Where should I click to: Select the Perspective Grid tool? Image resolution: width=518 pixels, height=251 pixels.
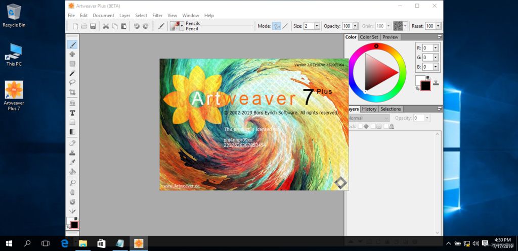72,103
